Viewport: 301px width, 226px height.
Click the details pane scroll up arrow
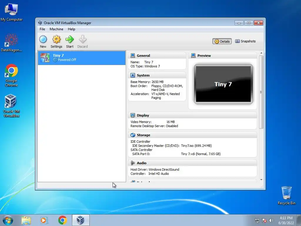click(x=261, y=53)
